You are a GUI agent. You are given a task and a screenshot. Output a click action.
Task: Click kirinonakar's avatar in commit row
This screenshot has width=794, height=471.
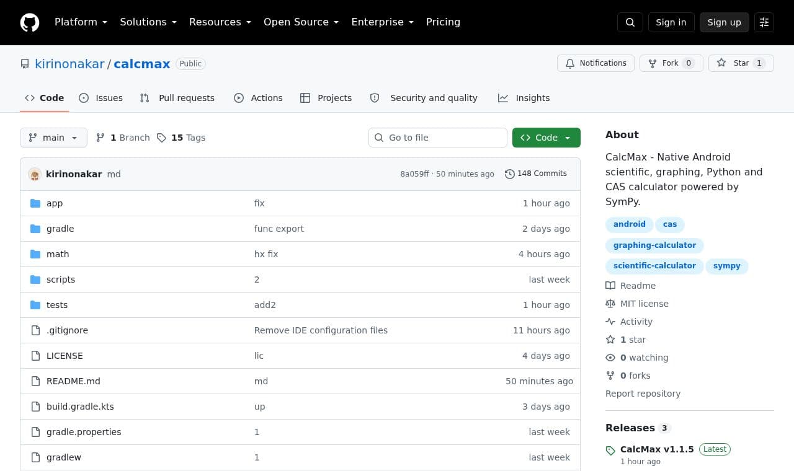pyautogui.click(x=35, y=174)
